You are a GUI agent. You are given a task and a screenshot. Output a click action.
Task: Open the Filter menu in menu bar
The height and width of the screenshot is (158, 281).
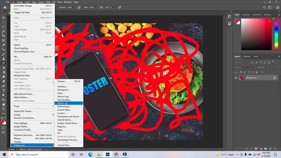point(48,2)
